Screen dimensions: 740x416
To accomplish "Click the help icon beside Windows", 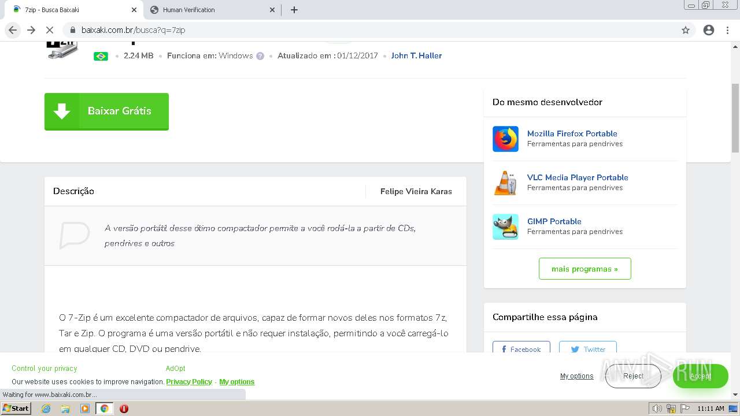I will pos(260,56).
